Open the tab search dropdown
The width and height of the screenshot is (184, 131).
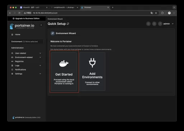[174, 8]
